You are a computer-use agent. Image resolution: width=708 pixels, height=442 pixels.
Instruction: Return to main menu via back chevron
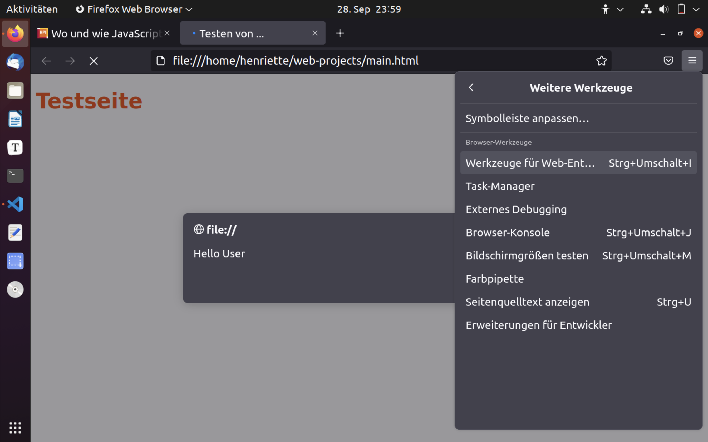[471, 87]
